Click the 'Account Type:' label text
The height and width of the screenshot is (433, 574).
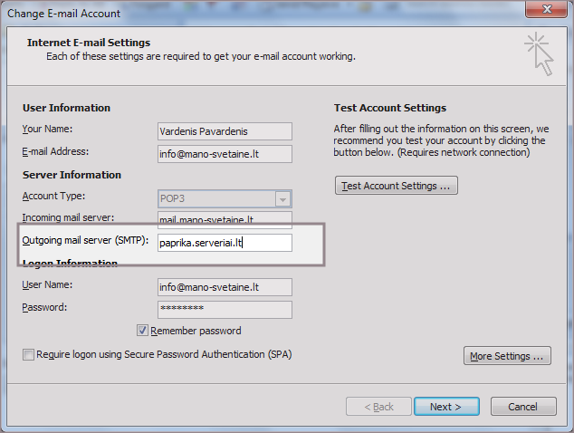coord(53,197)
